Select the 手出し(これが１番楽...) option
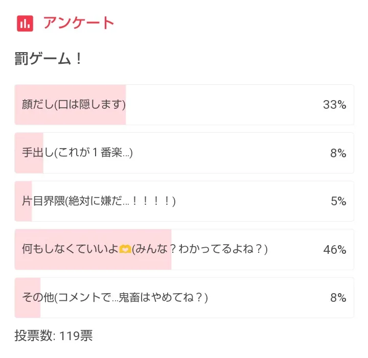The image size is (368, 358). pos(184,153)
